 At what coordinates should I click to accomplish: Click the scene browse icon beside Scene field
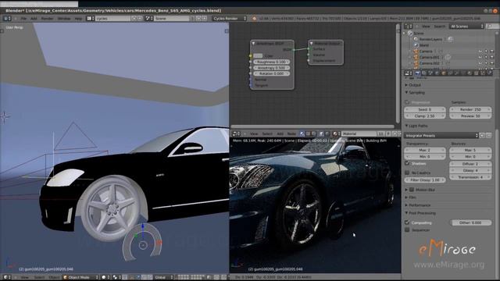[148, 19]
